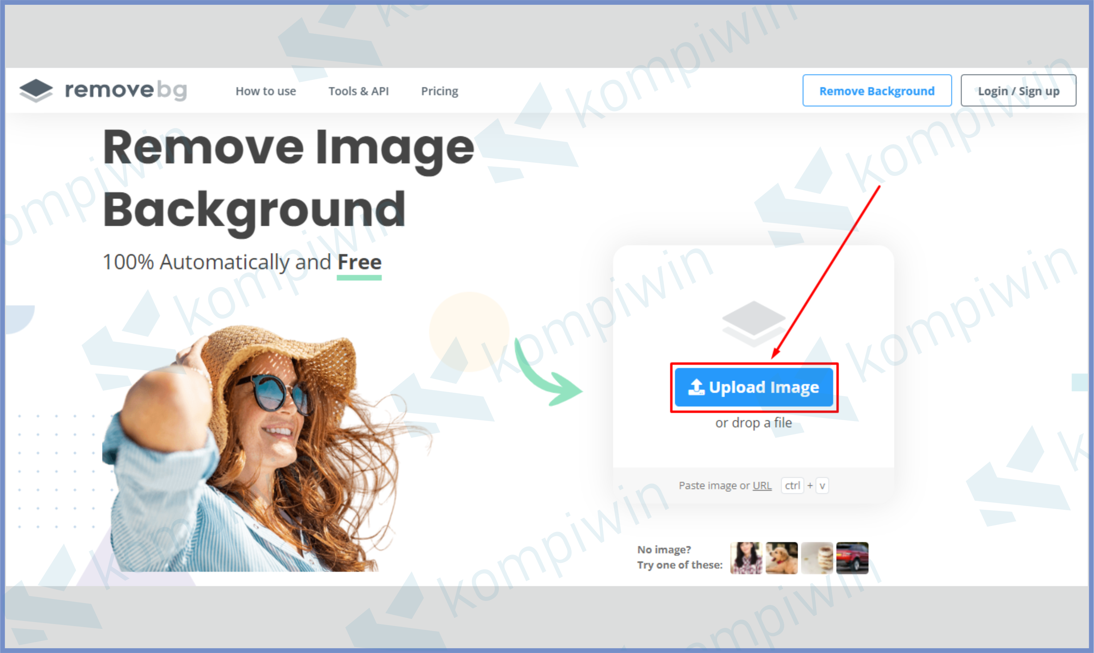The height and width of the screenshot is (653, 1094).
Task: Select the woman sample thumbnail
Action: pyautogui.click(x=746, y=558)
